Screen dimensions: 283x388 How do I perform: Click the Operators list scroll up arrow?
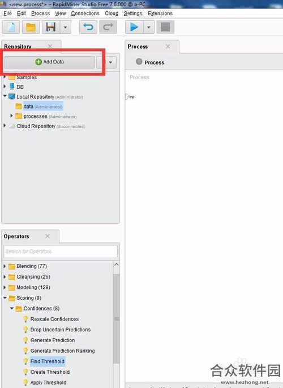click(x=117, y=265)
